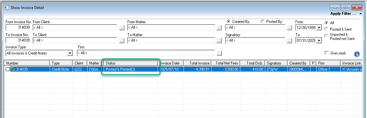Sort by the Status column header

click(x=131, y=63)
